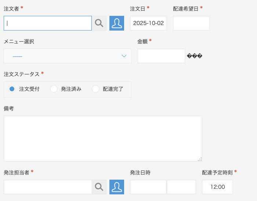Click the chevron arrow in メニュー選択

point(124,56)
